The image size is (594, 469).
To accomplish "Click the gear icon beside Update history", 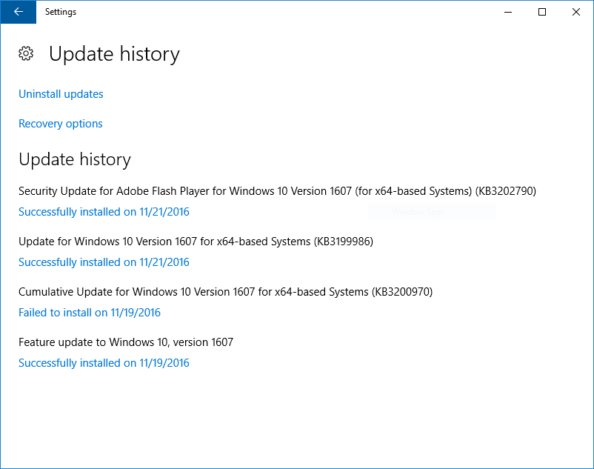I will pyautogui.click(x=26, y=53).
